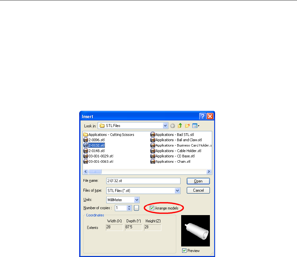Click the Help question mark button
The image size is (297, 257).
click(x=203, y=116)
